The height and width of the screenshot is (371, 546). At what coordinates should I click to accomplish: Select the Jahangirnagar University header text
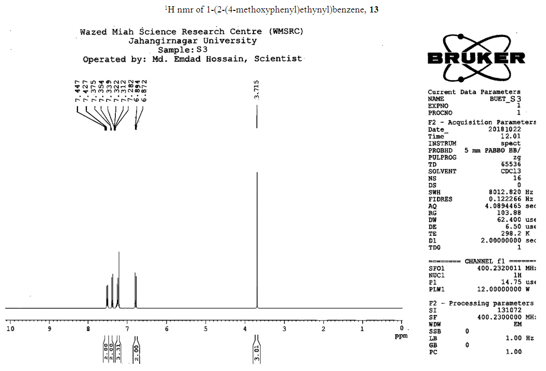point(192,41)
